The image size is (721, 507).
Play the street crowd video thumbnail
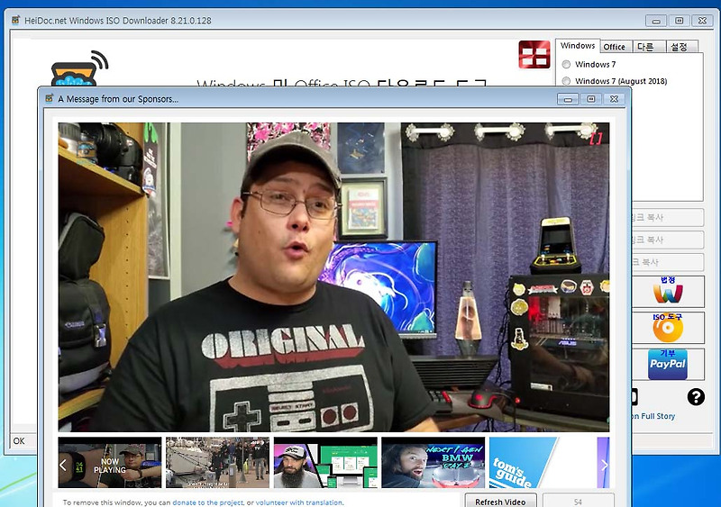coord(217,462)
